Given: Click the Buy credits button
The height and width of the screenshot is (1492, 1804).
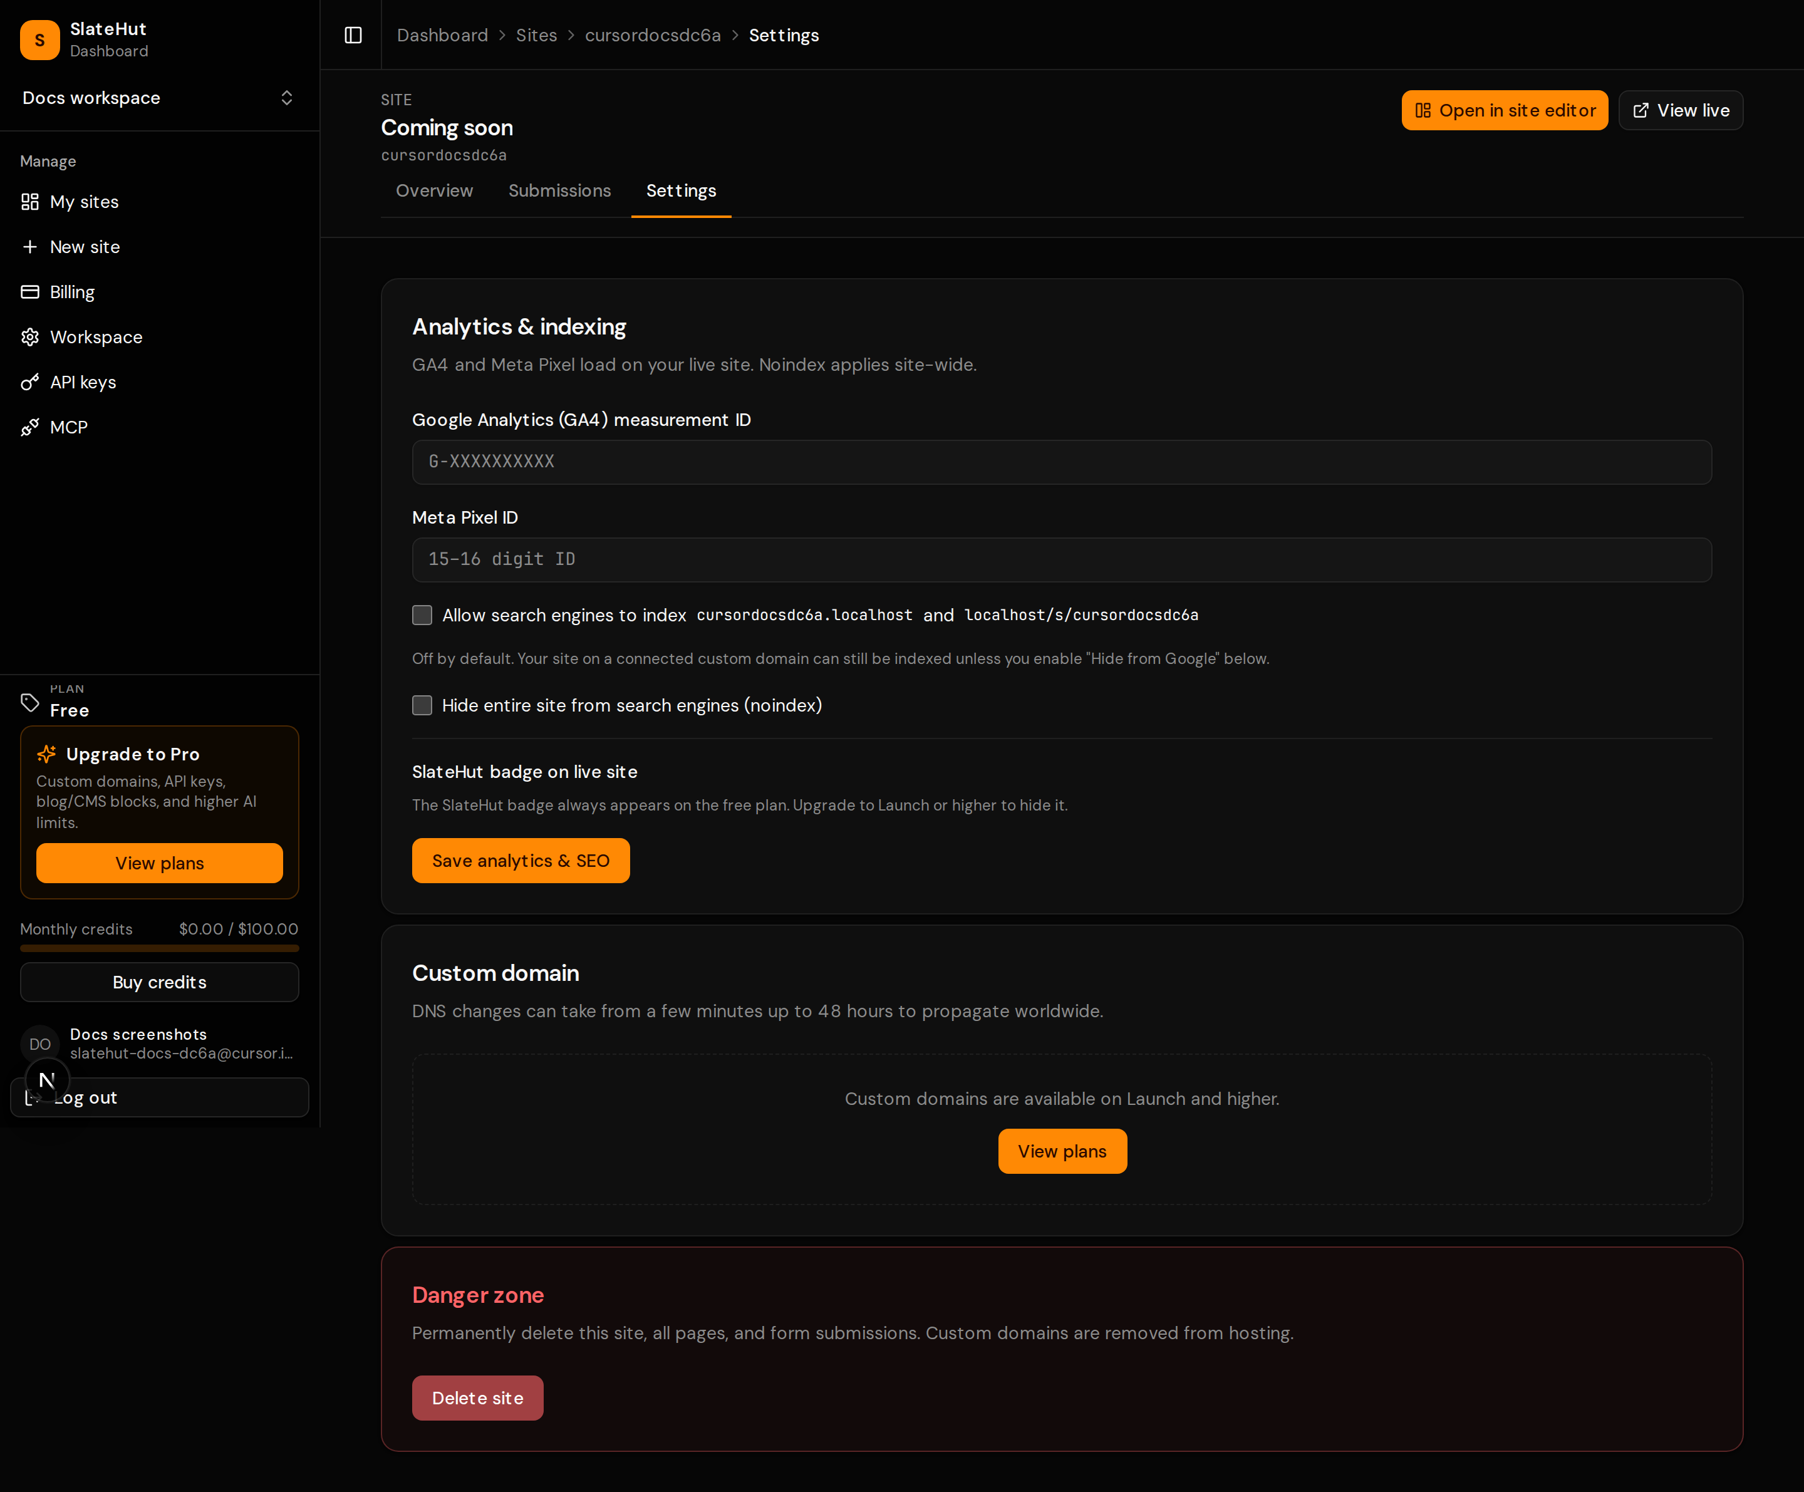Looking at the screenshot, I should pyautogui.click(x=160, y=982).
